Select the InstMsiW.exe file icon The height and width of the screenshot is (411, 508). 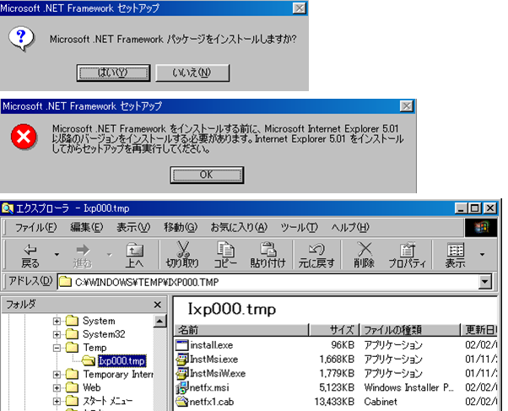181,373
